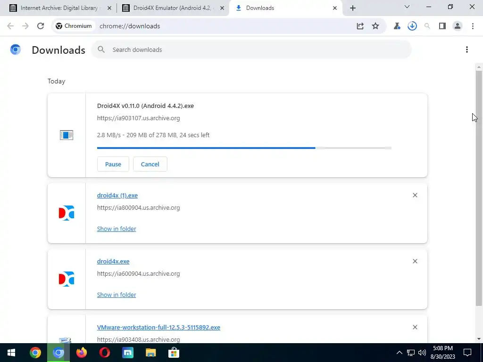Open the droid4x.exe file link
This screenshot has width=483, height=362.
[x=113, y=261]
